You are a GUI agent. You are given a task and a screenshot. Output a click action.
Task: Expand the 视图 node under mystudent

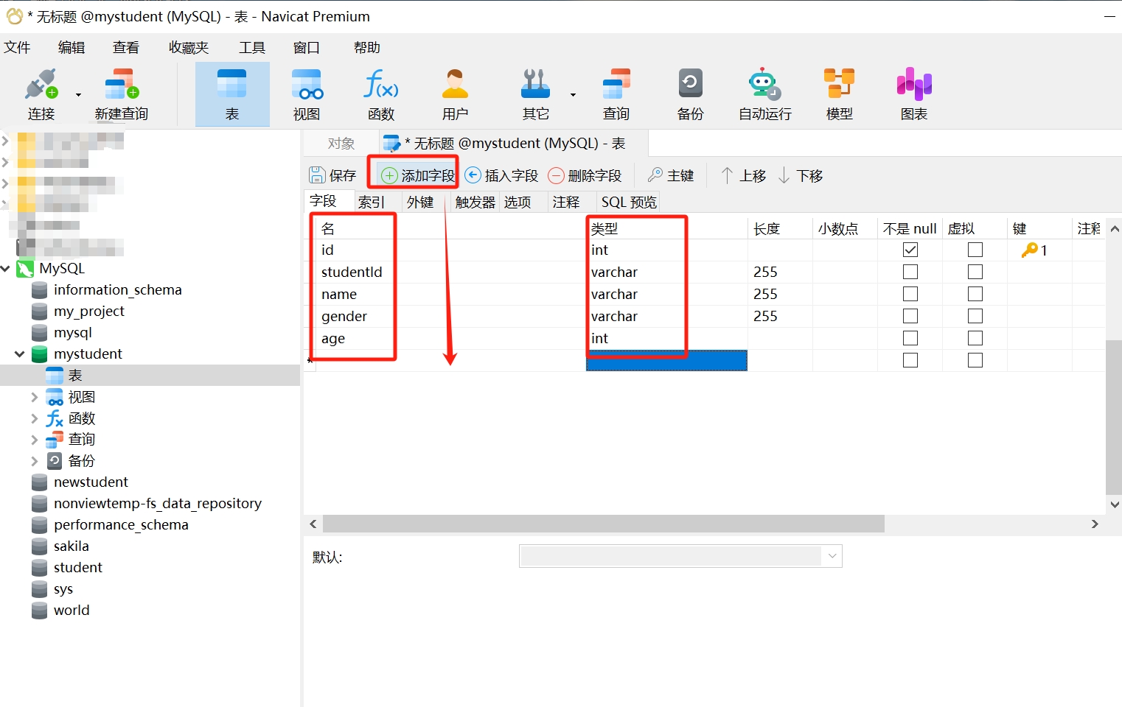tap(34, 398)
